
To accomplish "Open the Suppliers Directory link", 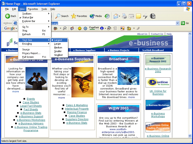I will (77, 119).
